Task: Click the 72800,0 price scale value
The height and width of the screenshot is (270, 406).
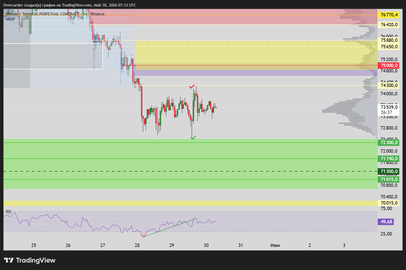Action: [389, 128]
